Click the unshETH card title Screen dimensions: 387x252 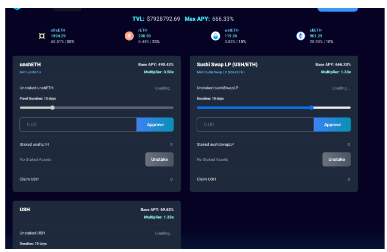pos(30,65)
